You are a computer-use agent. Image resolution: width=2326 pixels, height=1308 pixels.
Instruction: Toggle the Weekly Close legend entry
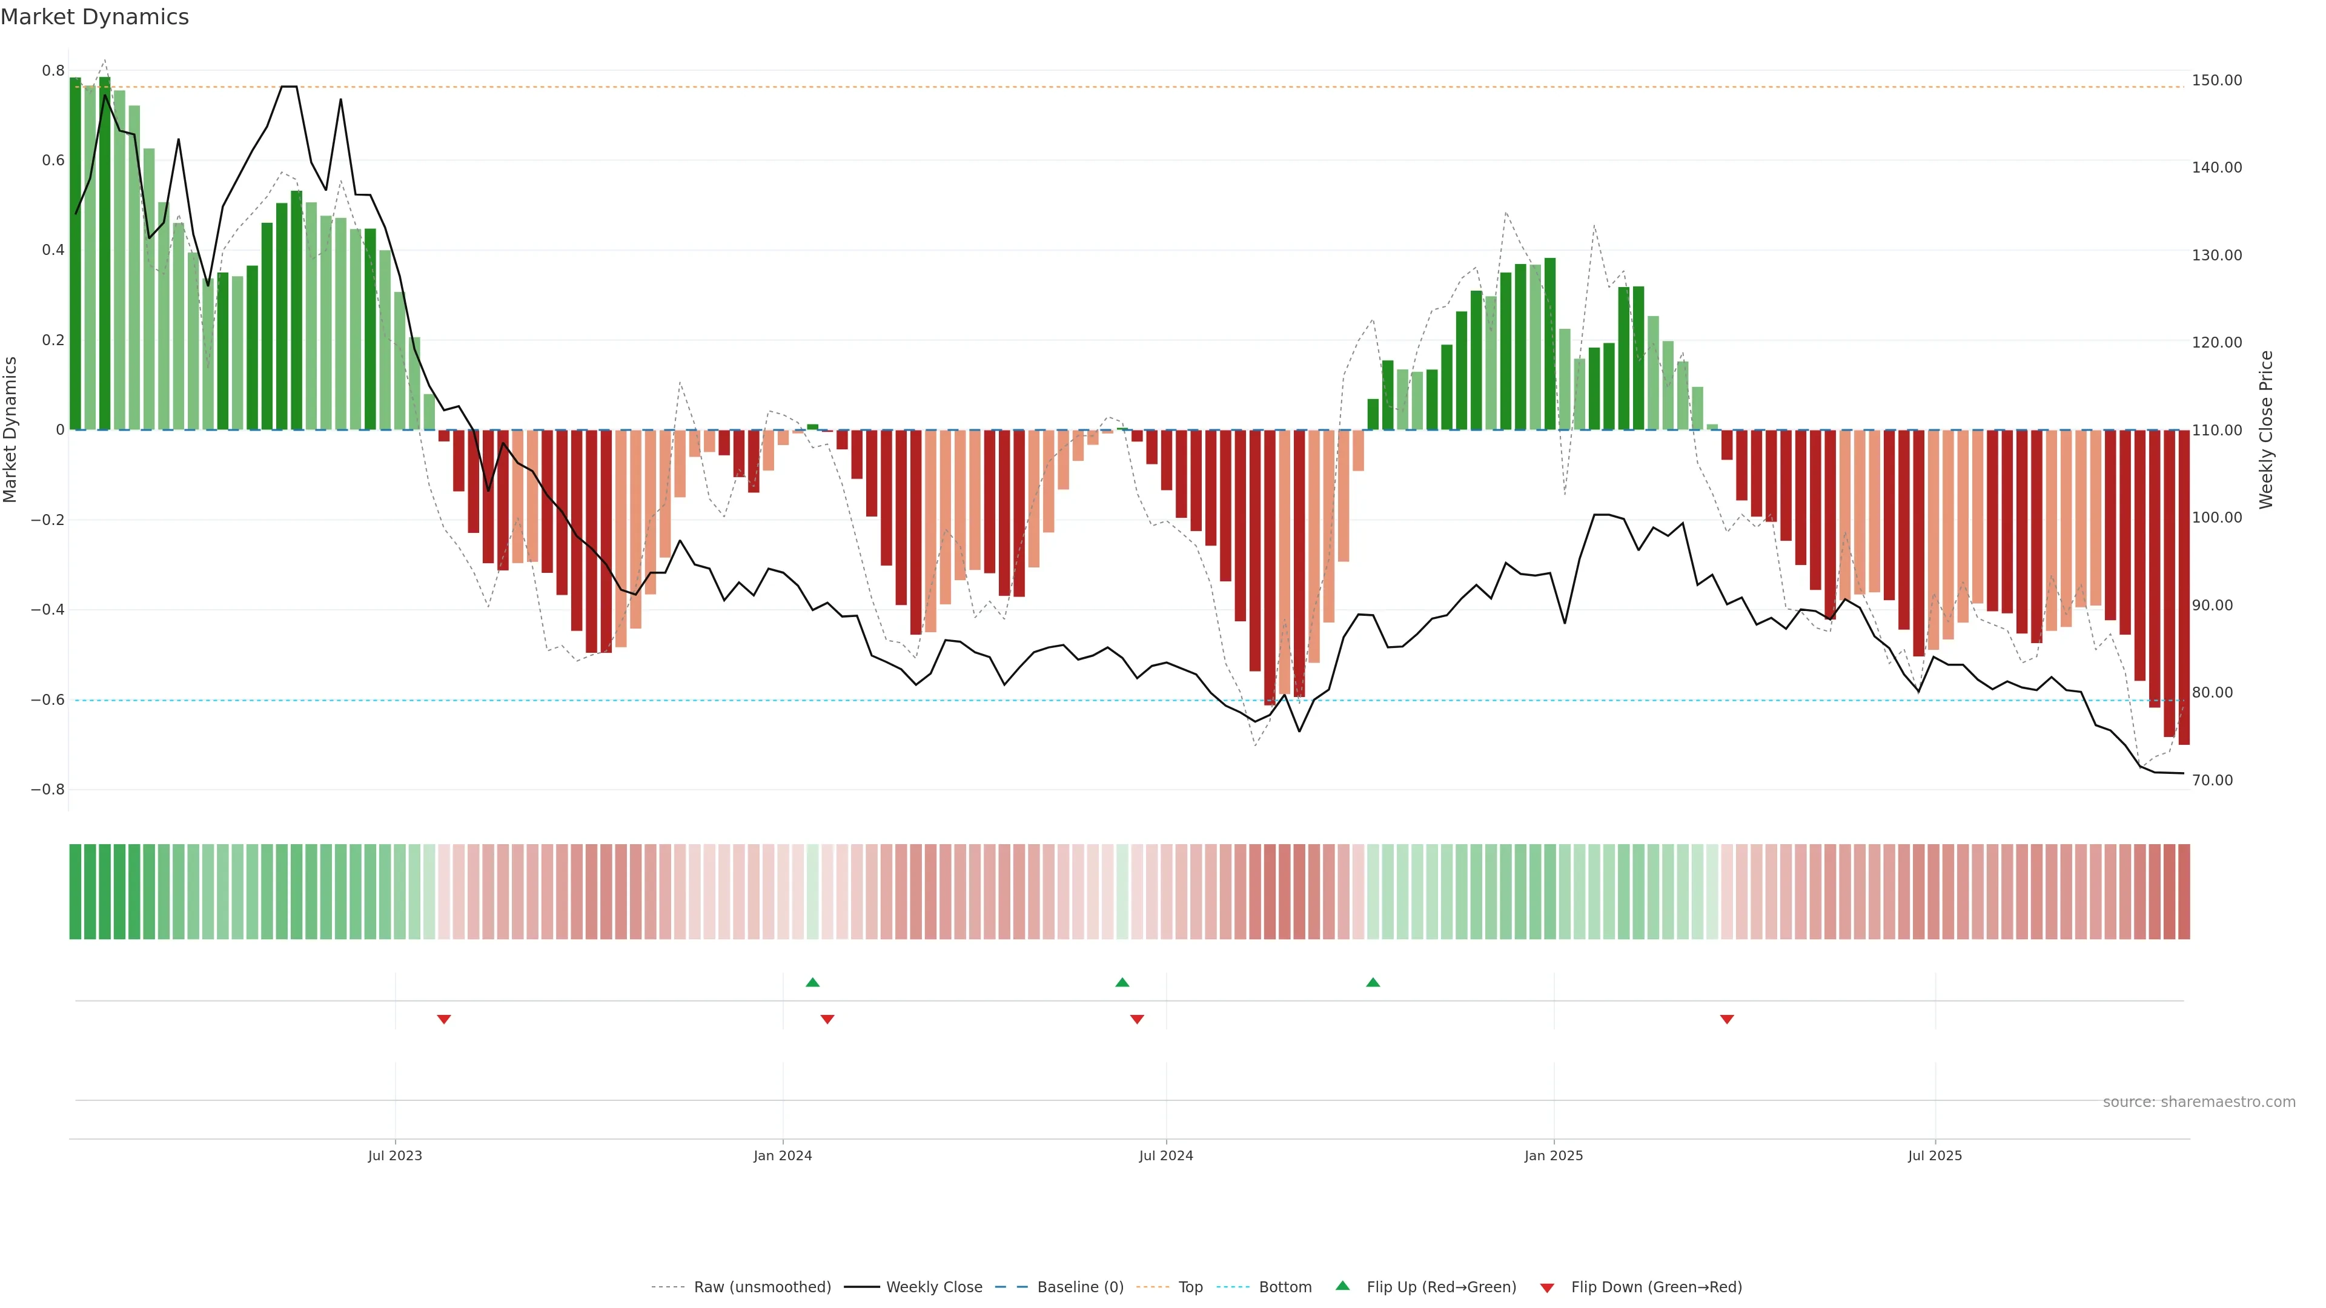(x=933, y=1287)
